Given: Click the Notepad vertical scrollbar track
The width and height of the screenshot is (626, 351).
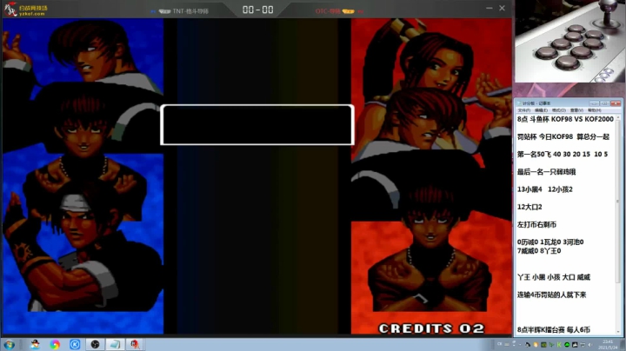Looking at the screenshot, I should tap(618, 223).
